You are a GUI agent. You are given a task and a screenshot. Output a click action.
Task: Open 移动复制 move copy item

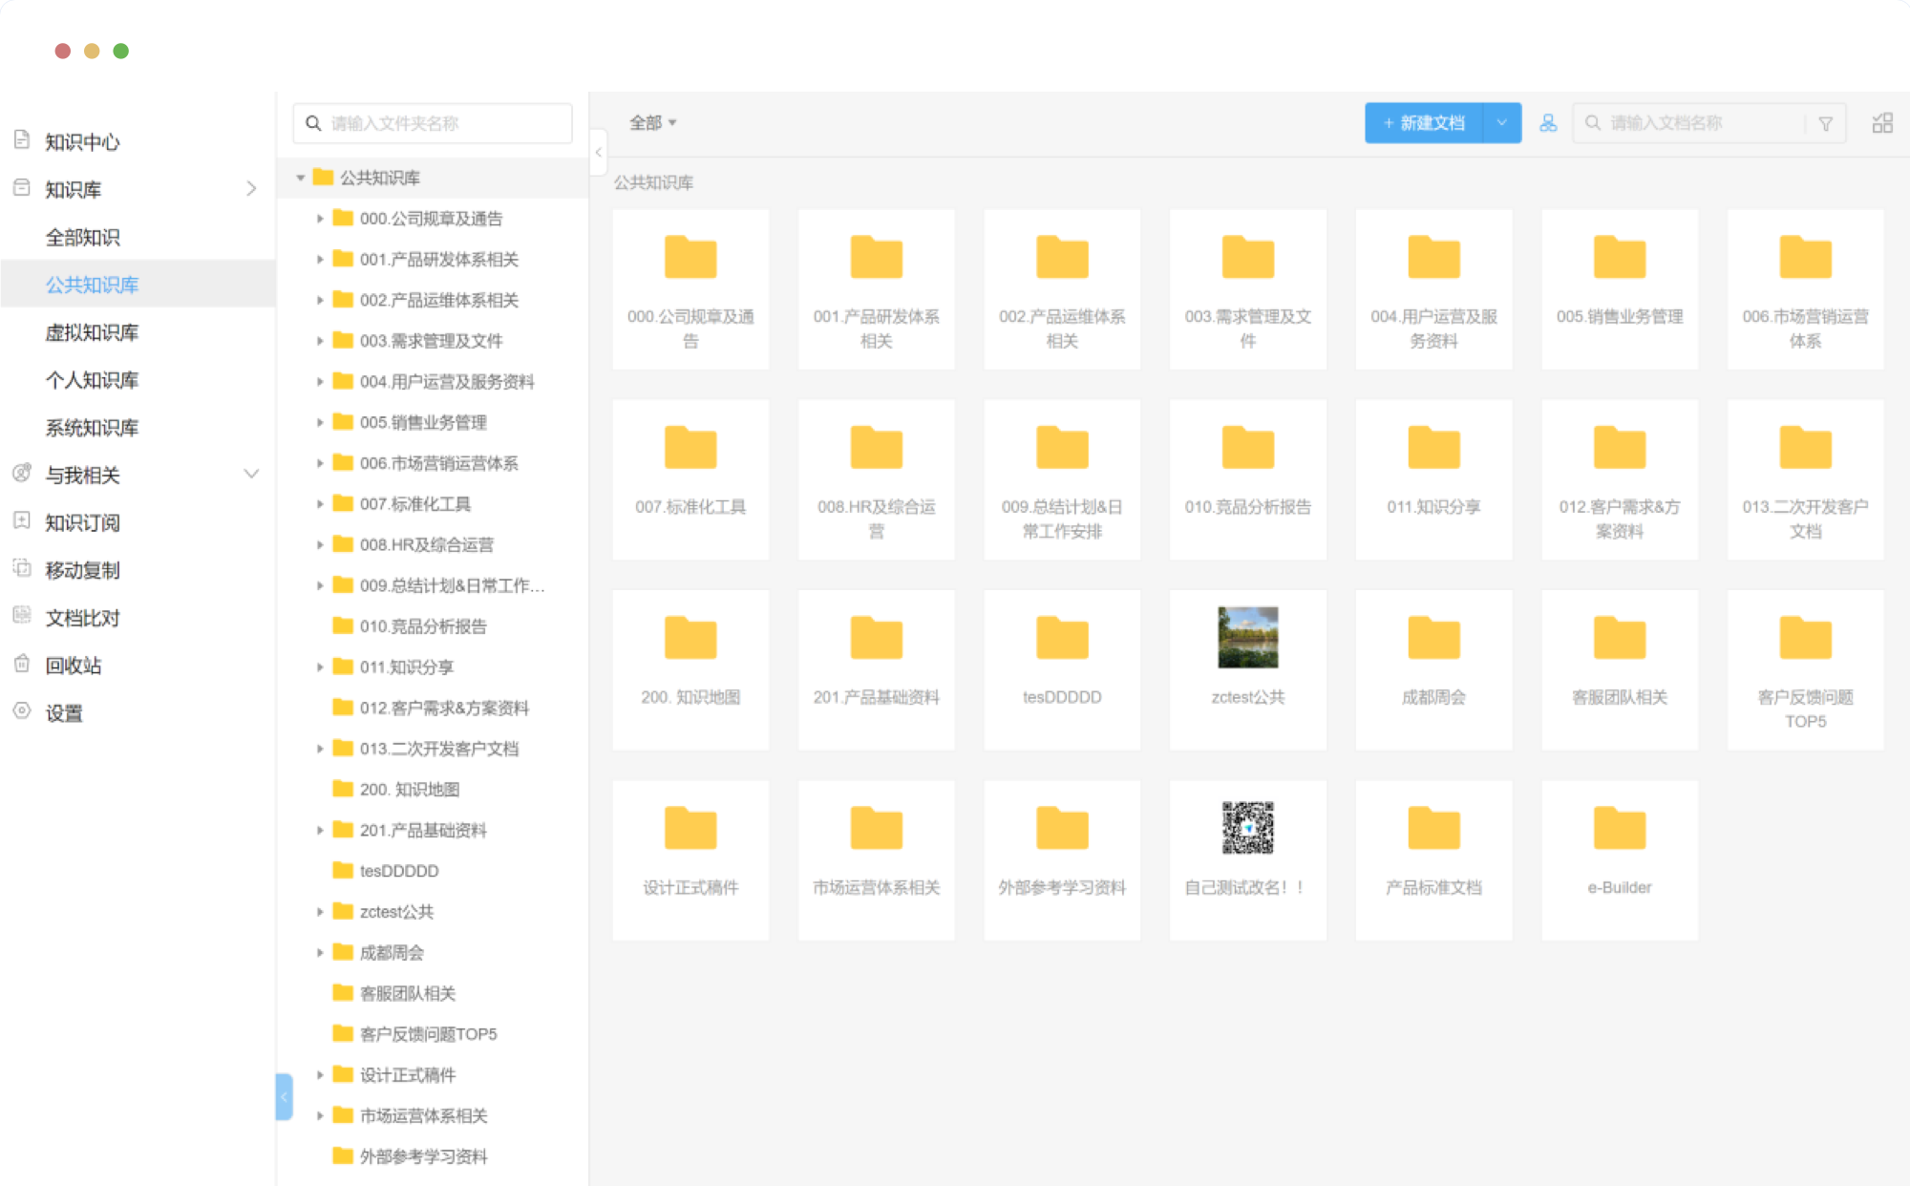[x=82, y=570]
